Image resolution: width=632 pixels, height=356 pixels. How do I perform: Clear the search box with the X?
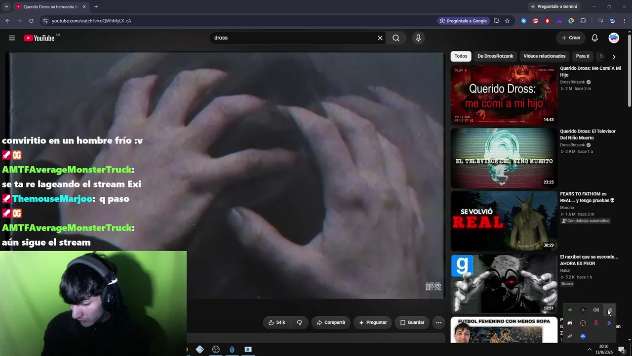pos(380,38)
